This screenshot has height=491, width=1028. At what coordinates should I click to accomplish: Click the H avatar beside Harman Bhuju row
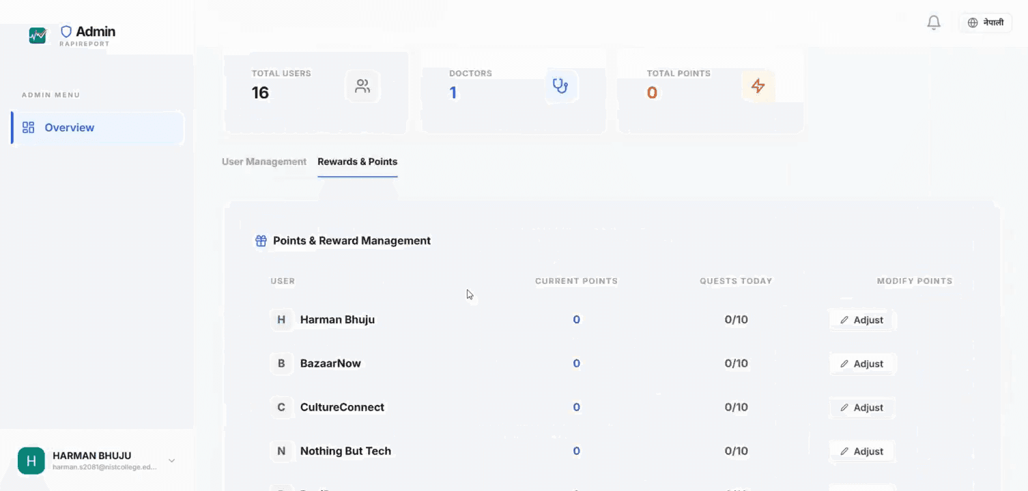coord(281,320)
